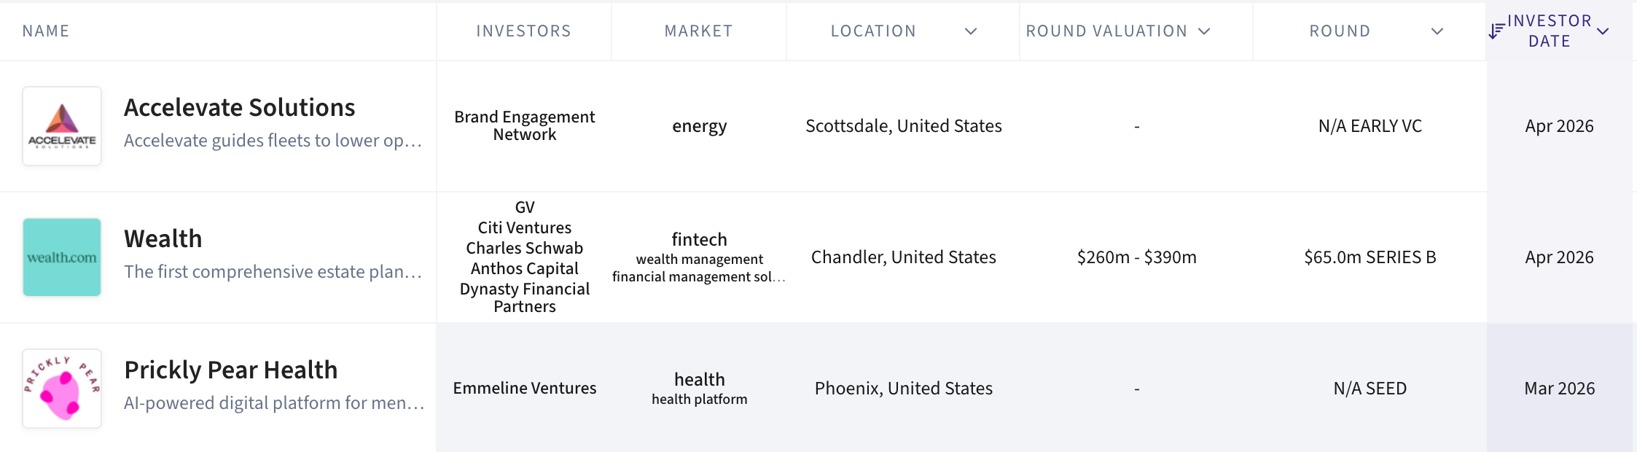Click the descending sort icon beside Investor Date
Viewport: 1637px width, 452px height.
click(1496, 31)
